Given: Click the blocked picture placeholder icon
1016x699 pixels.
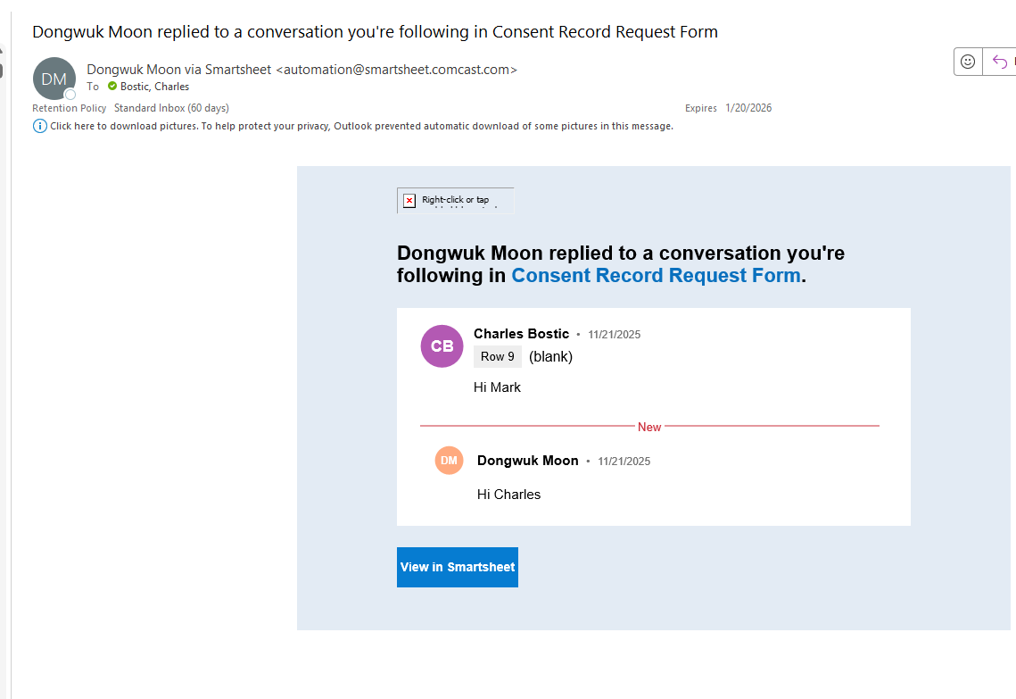Looking at the screenshot, I should 409,201.
